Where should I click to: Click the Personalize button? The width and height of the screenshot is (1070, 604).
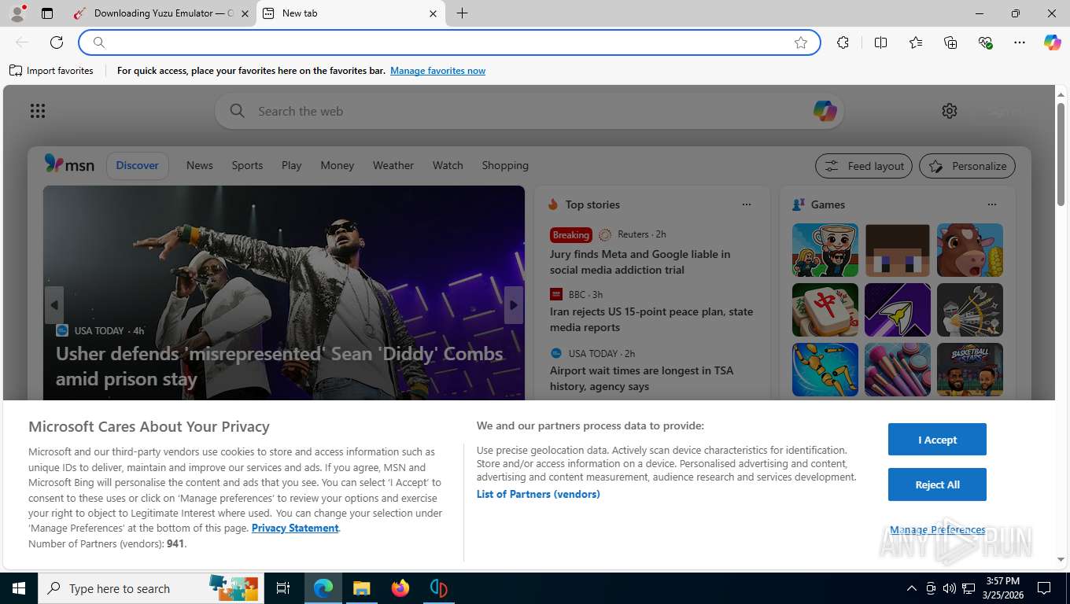(967, 166)
